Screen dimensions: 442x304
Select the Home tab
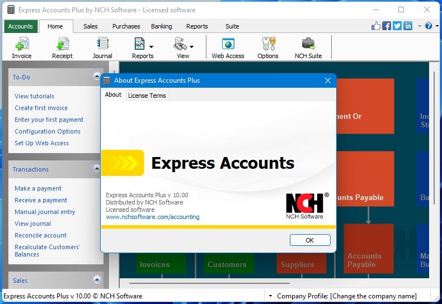(x=55, y=26)
